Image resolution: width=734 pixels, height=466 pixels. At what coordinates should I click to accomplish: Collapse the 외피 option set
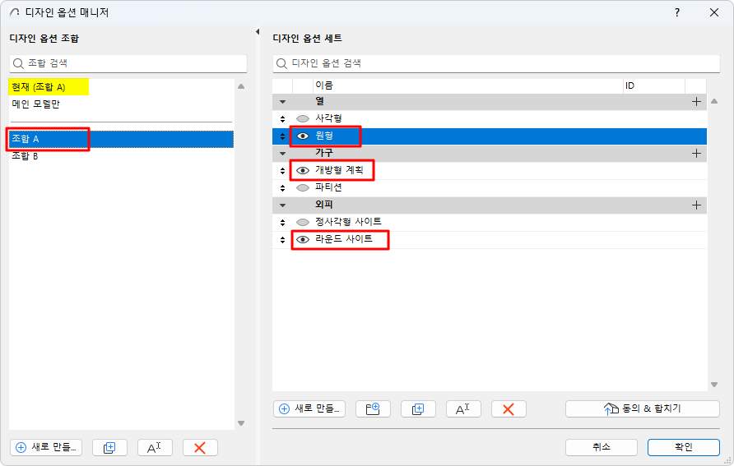[282, 205]
